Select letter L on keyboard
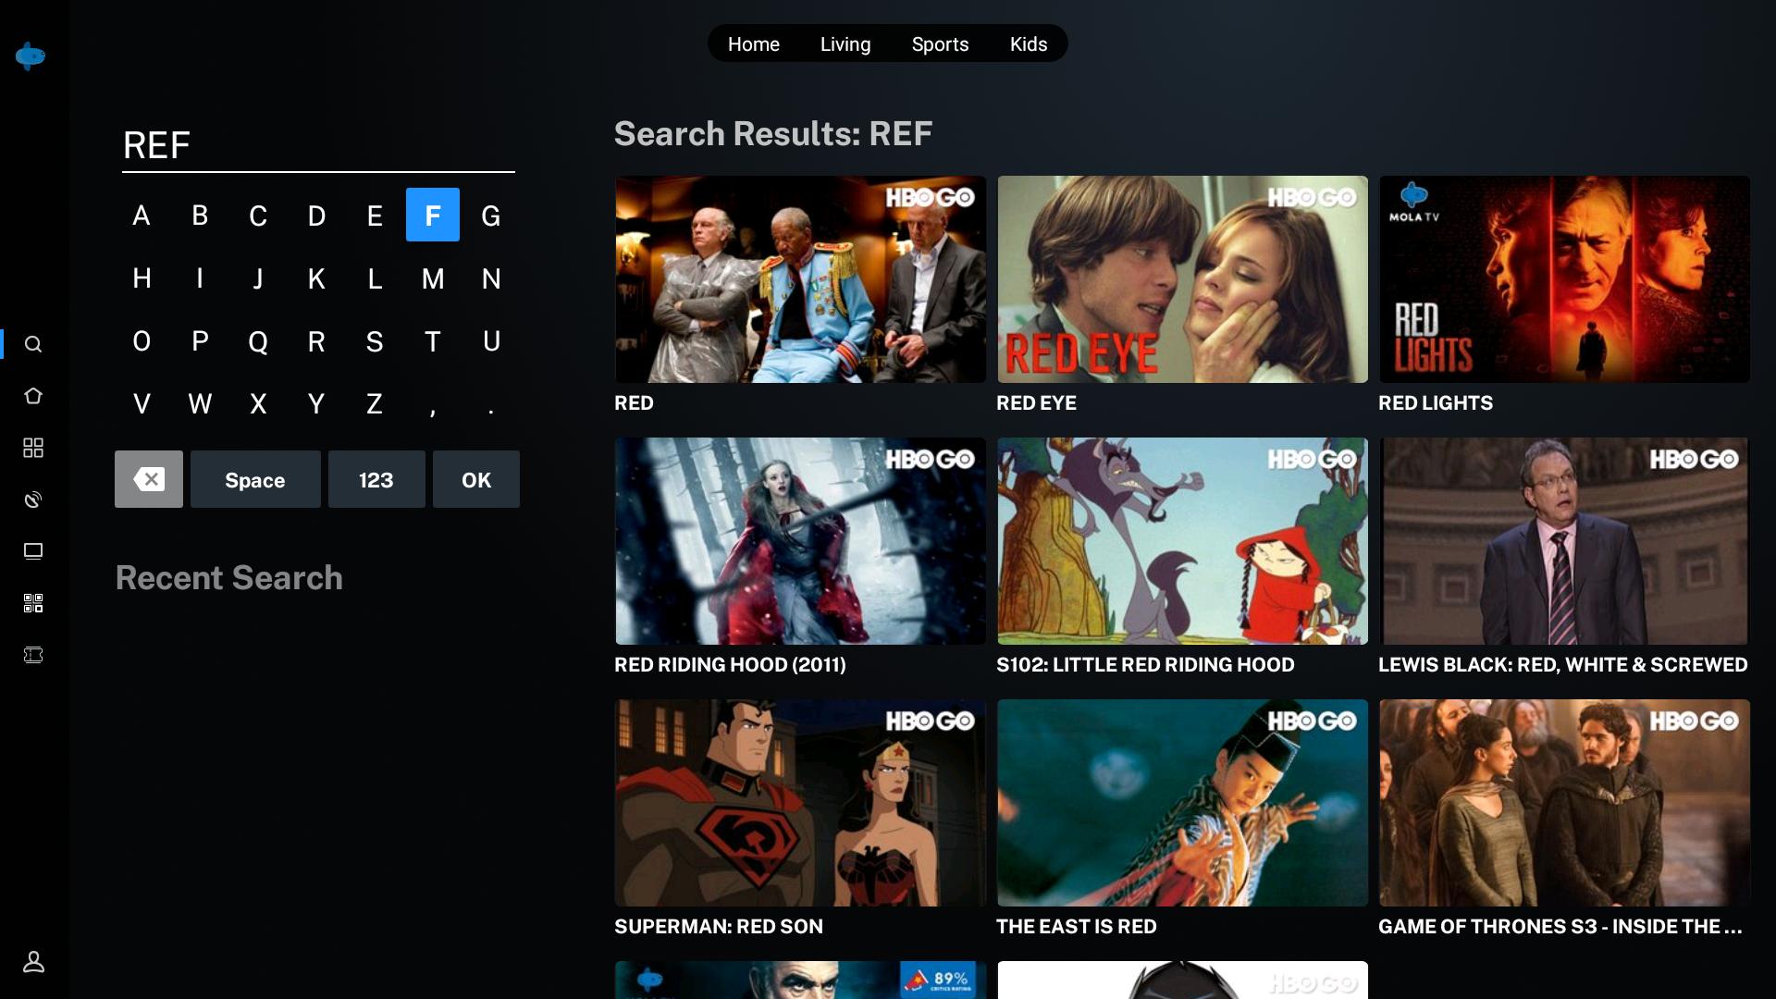The height and width of the screenshot is (999, 1776). [x=375, y=278]
